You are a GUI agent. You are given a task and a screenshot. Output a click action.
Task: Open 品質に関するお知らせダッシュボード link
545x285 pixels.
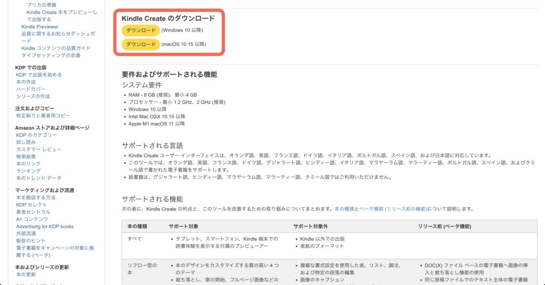pos(58,37)
